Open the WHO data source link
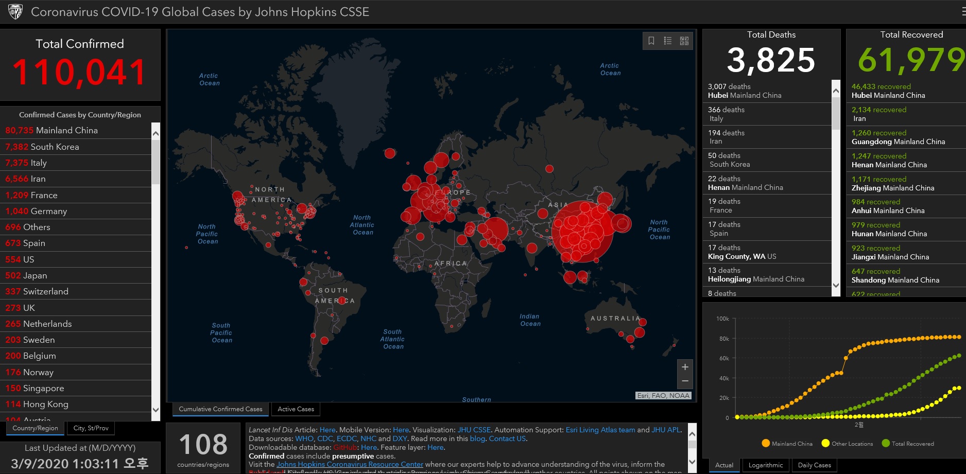This screenshot has width=966, height=474. [x=304, y=438]
